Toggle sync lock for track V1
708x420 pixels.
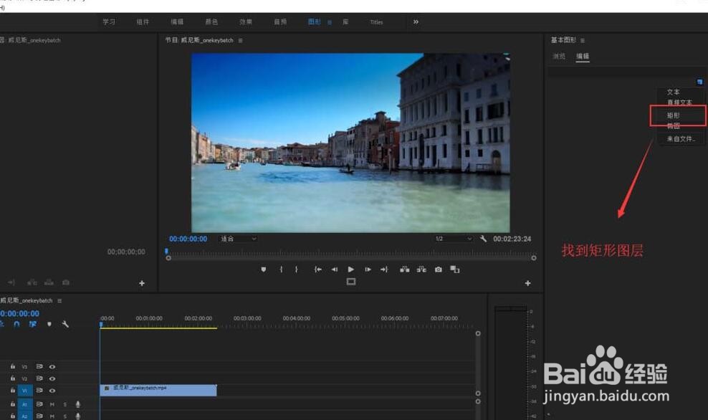(x=39, y=390)
